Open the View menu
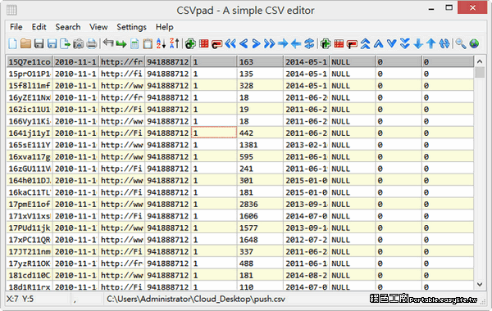Image resolution: width=492 pixels, height=311 pixels. point(98,27)
